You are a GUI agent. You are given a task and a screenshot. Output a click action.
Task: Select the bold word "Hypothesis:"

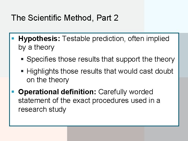point(39,39)
